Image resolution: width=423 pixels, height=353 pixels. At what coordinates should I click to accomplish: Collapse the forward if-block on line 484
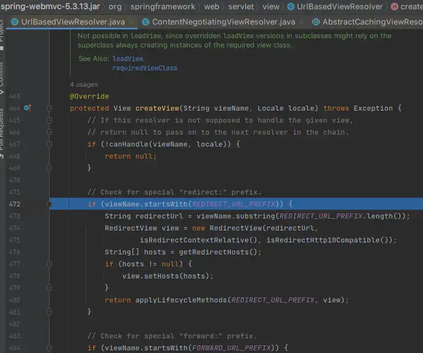(49, 348)
